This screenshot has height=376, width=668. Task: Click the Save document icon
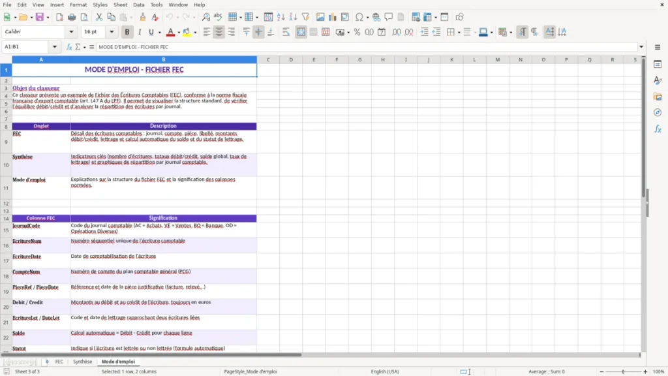tap(40, 17)
